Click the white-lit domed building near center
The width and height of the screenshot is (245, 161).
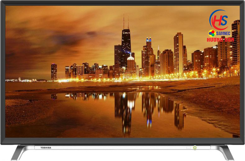pos(131,64)
